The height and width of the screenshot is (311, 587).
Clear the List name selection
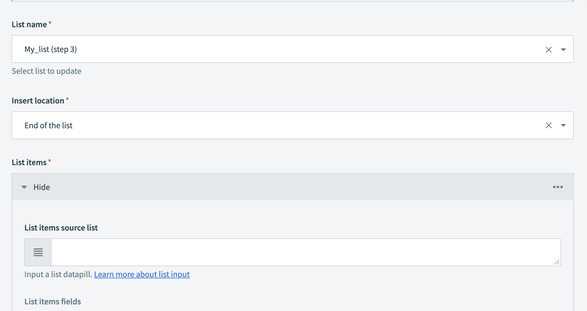549,50
